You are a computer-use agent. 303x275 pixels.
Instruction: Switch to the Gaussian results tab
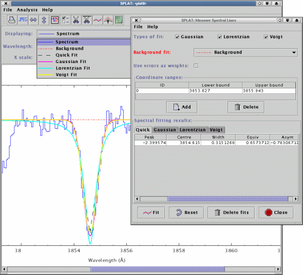pyautogui.click(x=165, y=130)
